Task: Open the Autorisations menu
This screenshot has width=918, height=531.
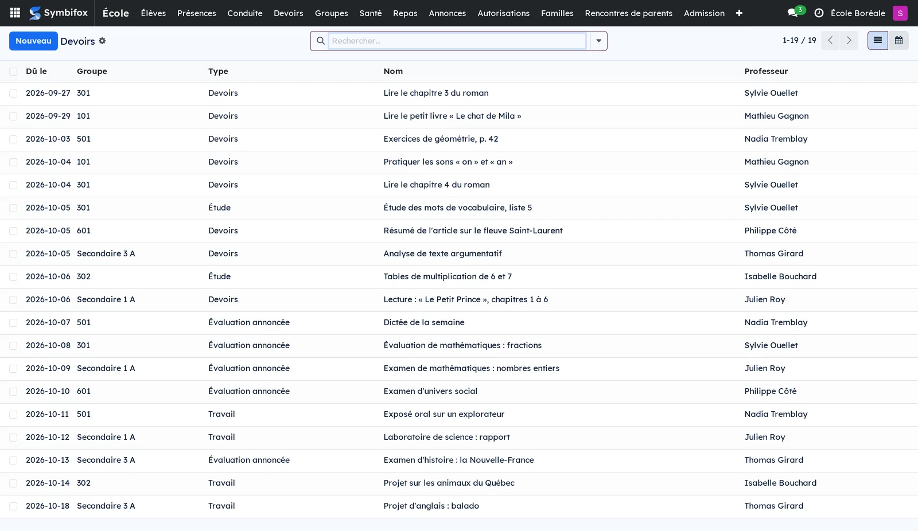Action: [x=503, y=13]
